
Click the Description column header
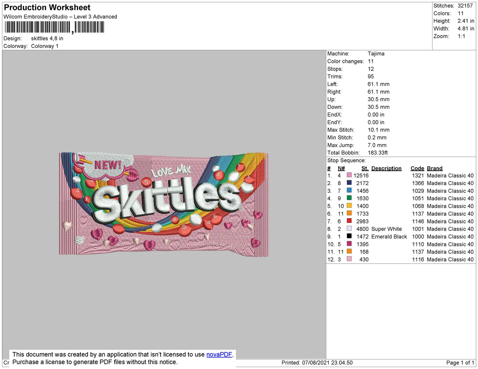386,168
